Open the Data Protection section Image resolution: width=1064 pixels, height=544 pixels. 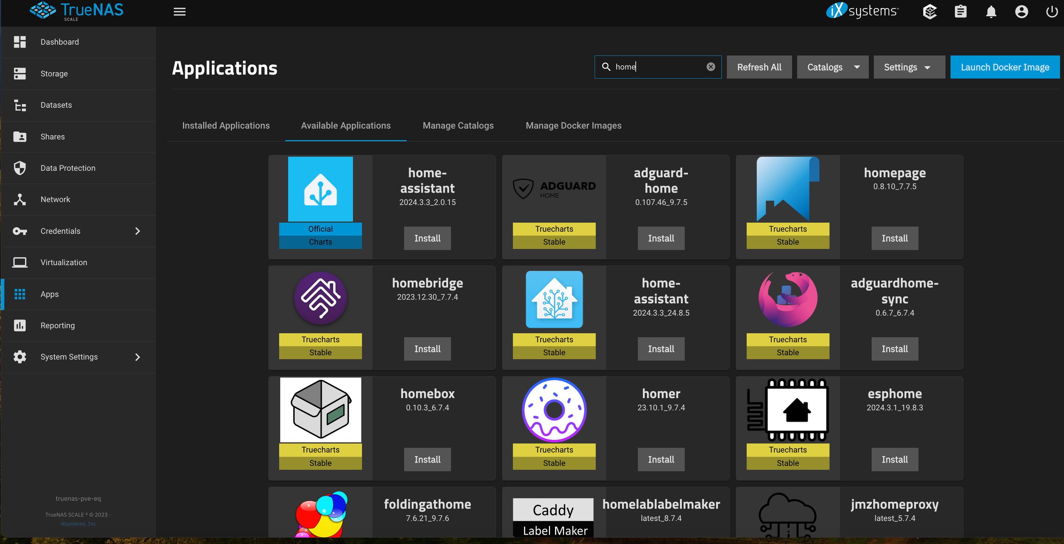(x=68, y=168)
